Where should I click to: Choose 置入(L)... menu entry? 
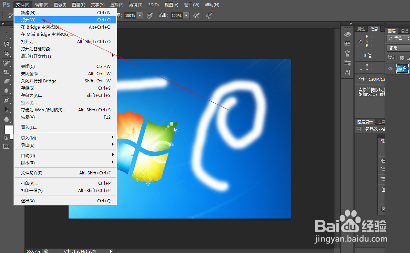tap(65, 128)
